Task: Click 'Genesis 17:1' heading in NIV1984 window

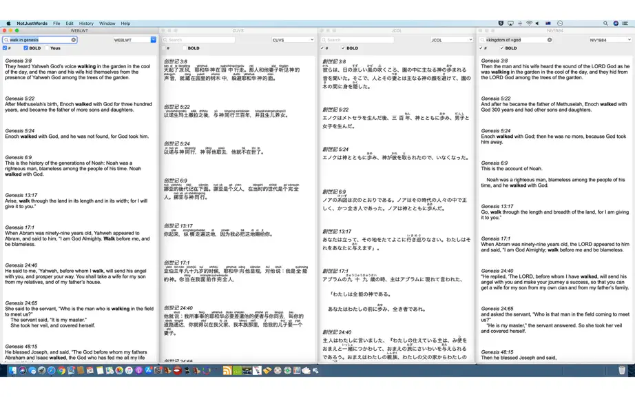Action: [x=496, y=238]
